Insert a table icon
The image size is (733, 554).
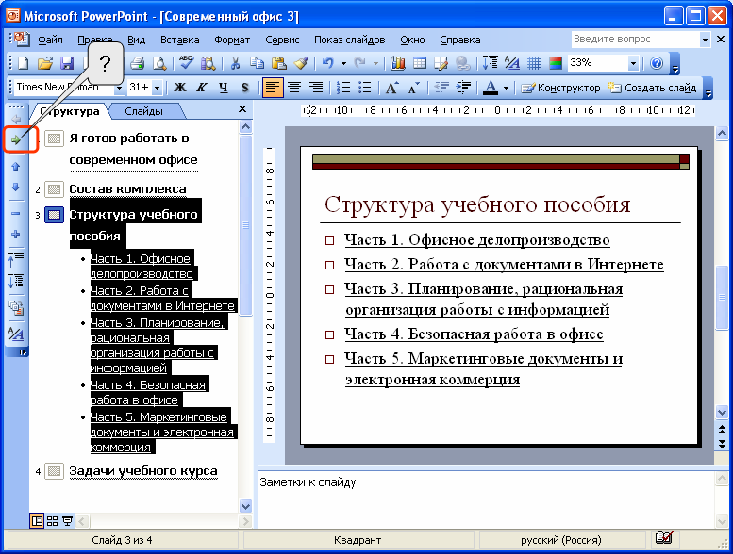pyautogui.click(x=419, y=63)
